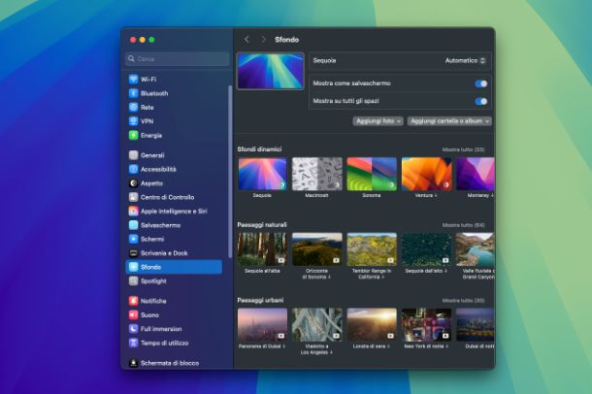Toggle Mostra come salvaschermo switch
592x394 pixels.
tap(481, 83)
